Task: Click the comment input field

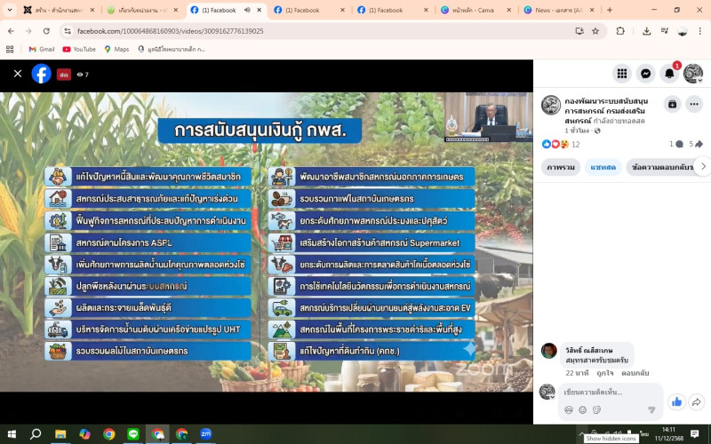Action: [x=604, y=392]
